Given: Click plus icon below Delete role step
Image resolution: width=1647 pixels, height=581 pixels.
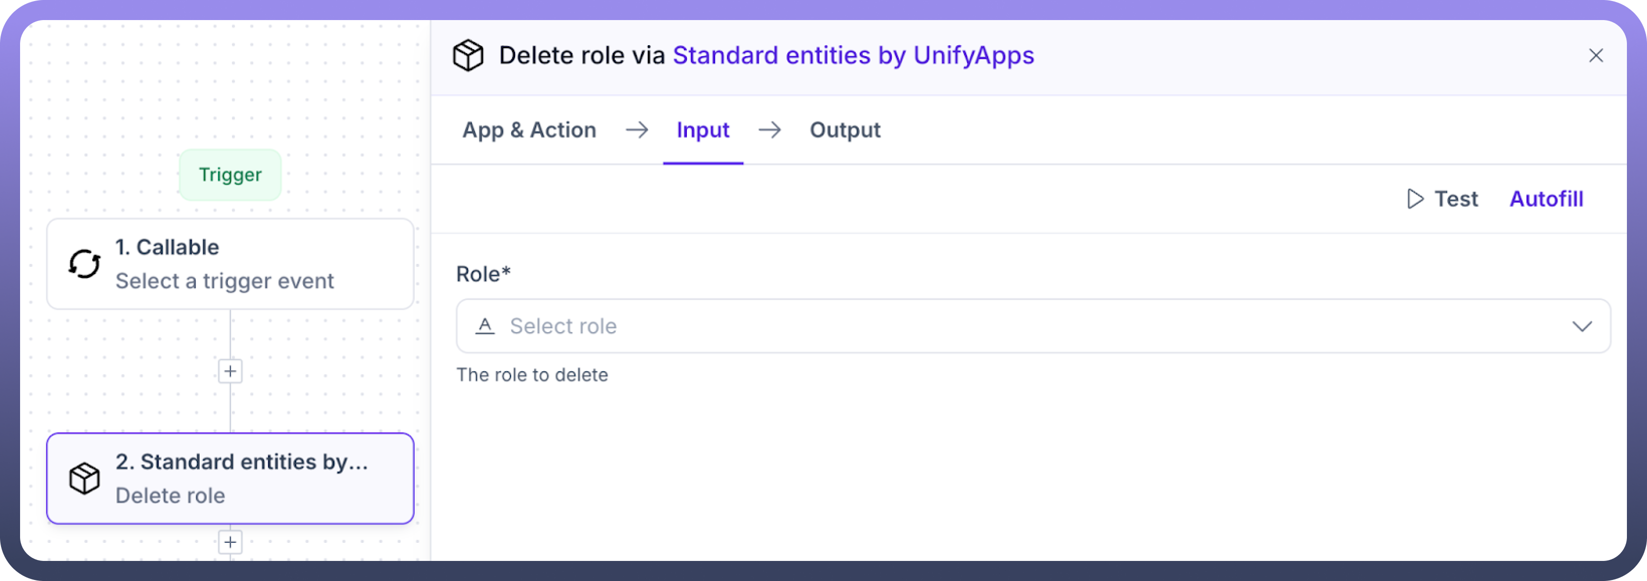Looking at the screenshot, I should (x=230, y=542).
